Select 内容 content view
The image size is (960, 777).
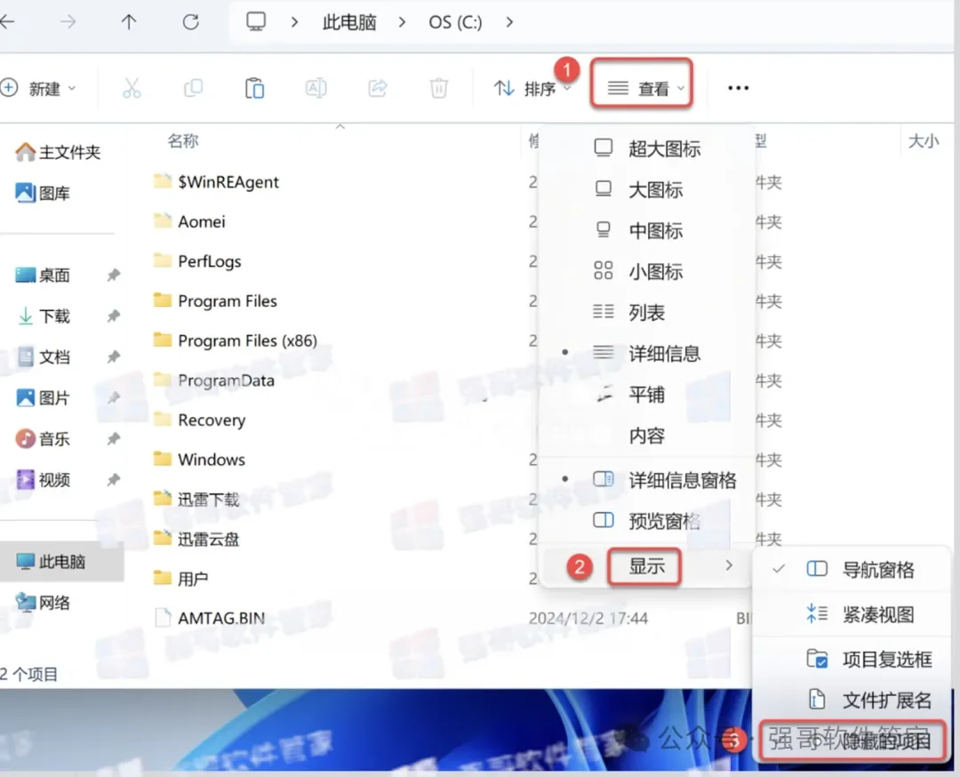(646, 436)
